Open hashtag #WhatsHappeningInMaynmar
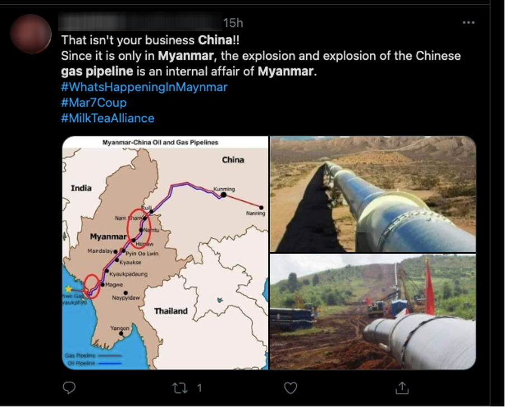 click(x=144, y=87)
